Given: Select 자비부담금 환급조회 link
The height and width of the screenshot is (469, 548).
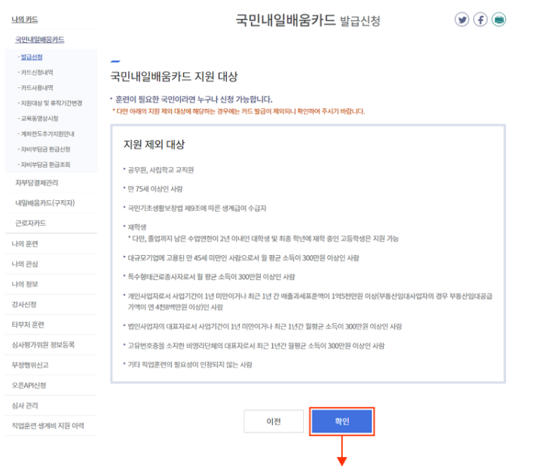Looking at the screenshot, I should click(x=45, y=164).
